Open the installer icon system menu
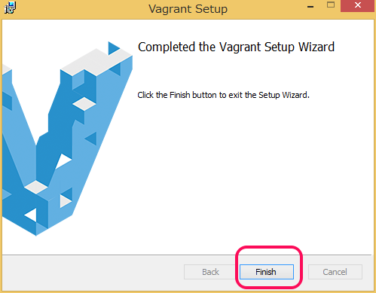This screenshot has height=293, width=376. (10, 8)
